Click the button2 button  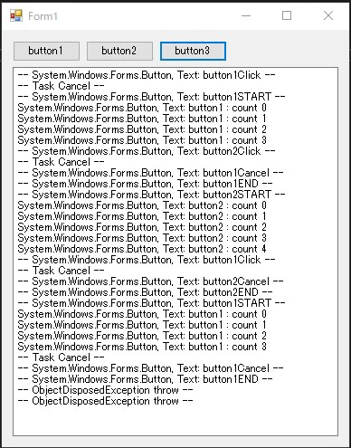[x=119, y=51]
